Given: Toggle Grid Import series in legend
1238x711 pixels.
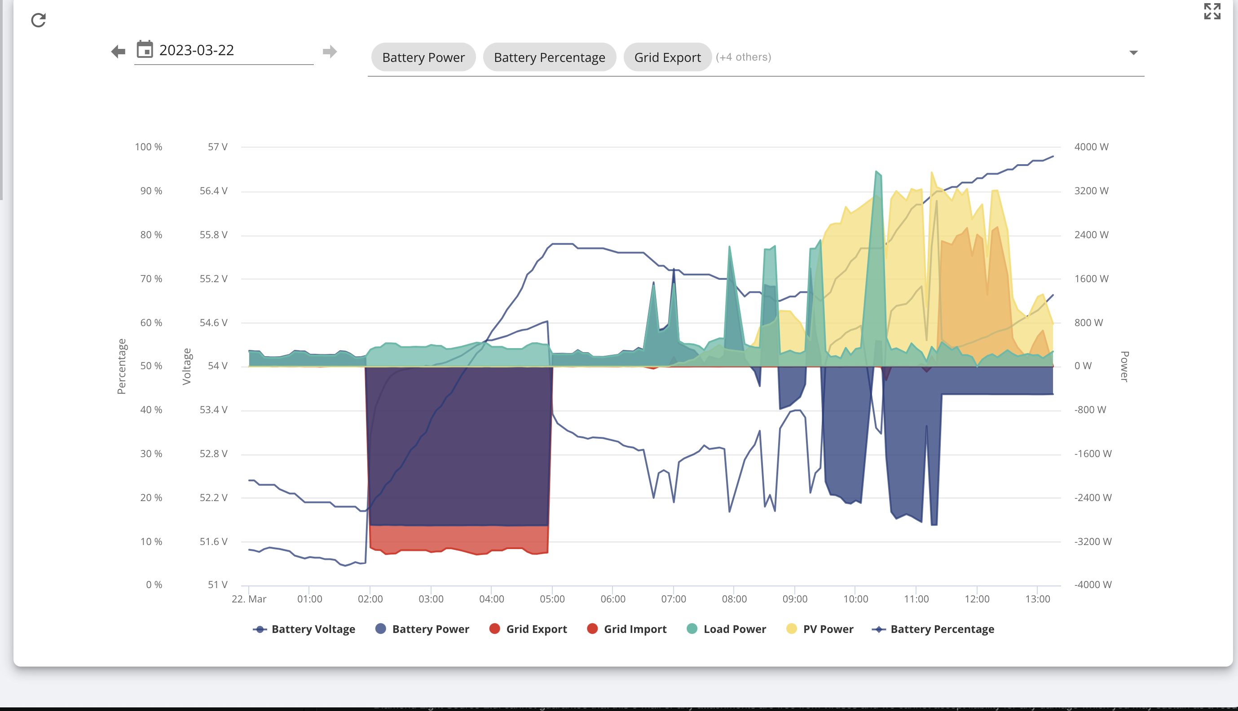Looking at the screenshot, I should [x=626, y=629].
